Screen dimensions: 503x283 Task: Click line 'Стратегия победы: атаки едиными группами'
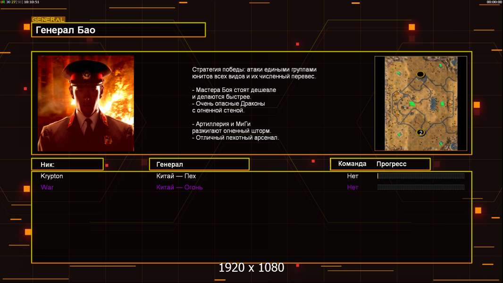254,69
